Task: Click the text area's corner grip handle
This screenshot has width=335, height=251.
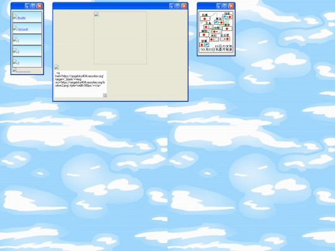Action: [x=105, y=95]
